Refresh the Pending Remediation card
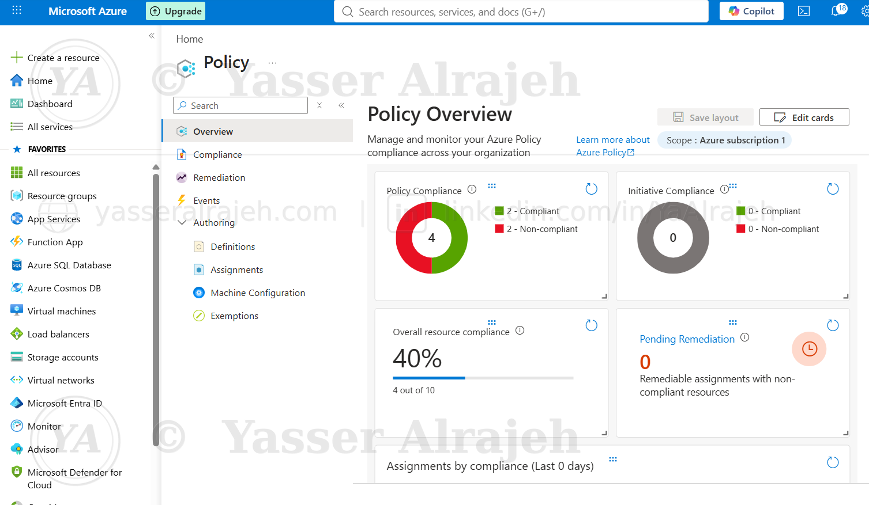 click(x=833, y=325)
